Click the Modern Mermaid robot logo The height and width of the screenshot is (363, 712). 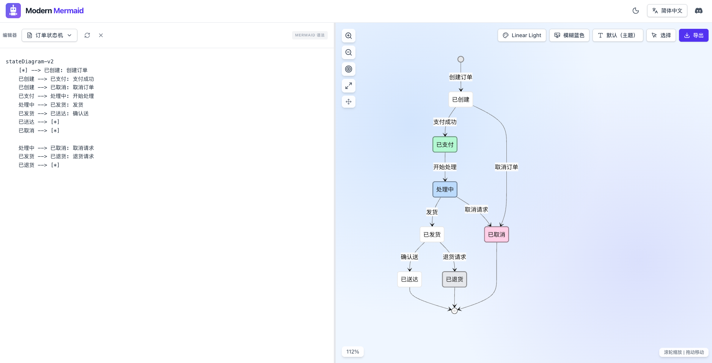click(13, 11)
